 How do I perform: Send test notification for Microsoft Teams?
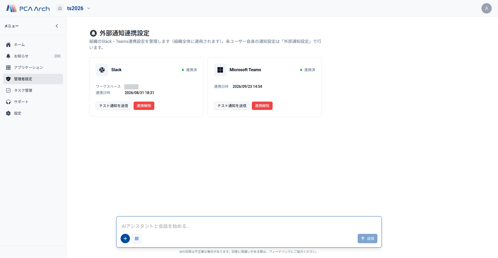(x=232, y=106)
